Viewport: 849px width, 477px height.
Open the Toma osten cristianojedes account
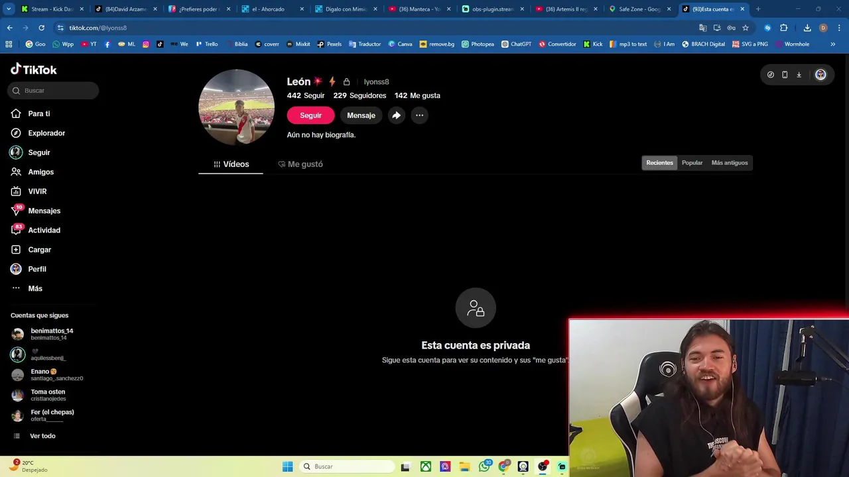pyautogui.click(x=38, y=395)
